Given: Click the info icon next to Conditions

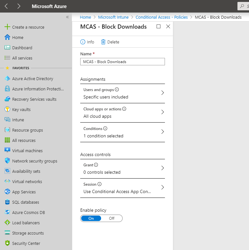Looking at the screenshot, I should 105,128.
